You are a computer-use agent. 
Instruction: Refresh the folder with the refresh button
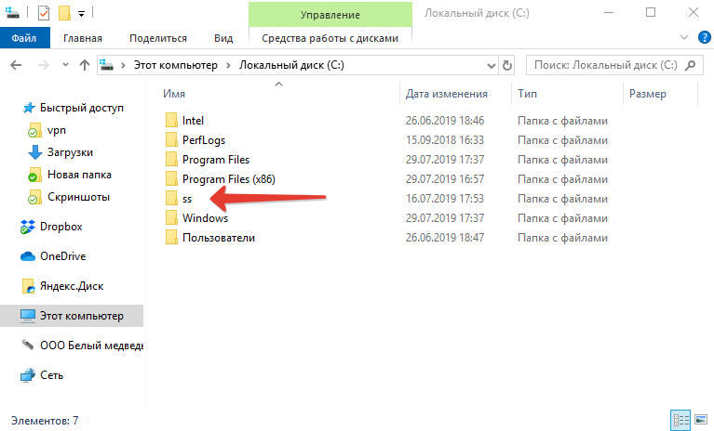point(506,65)
